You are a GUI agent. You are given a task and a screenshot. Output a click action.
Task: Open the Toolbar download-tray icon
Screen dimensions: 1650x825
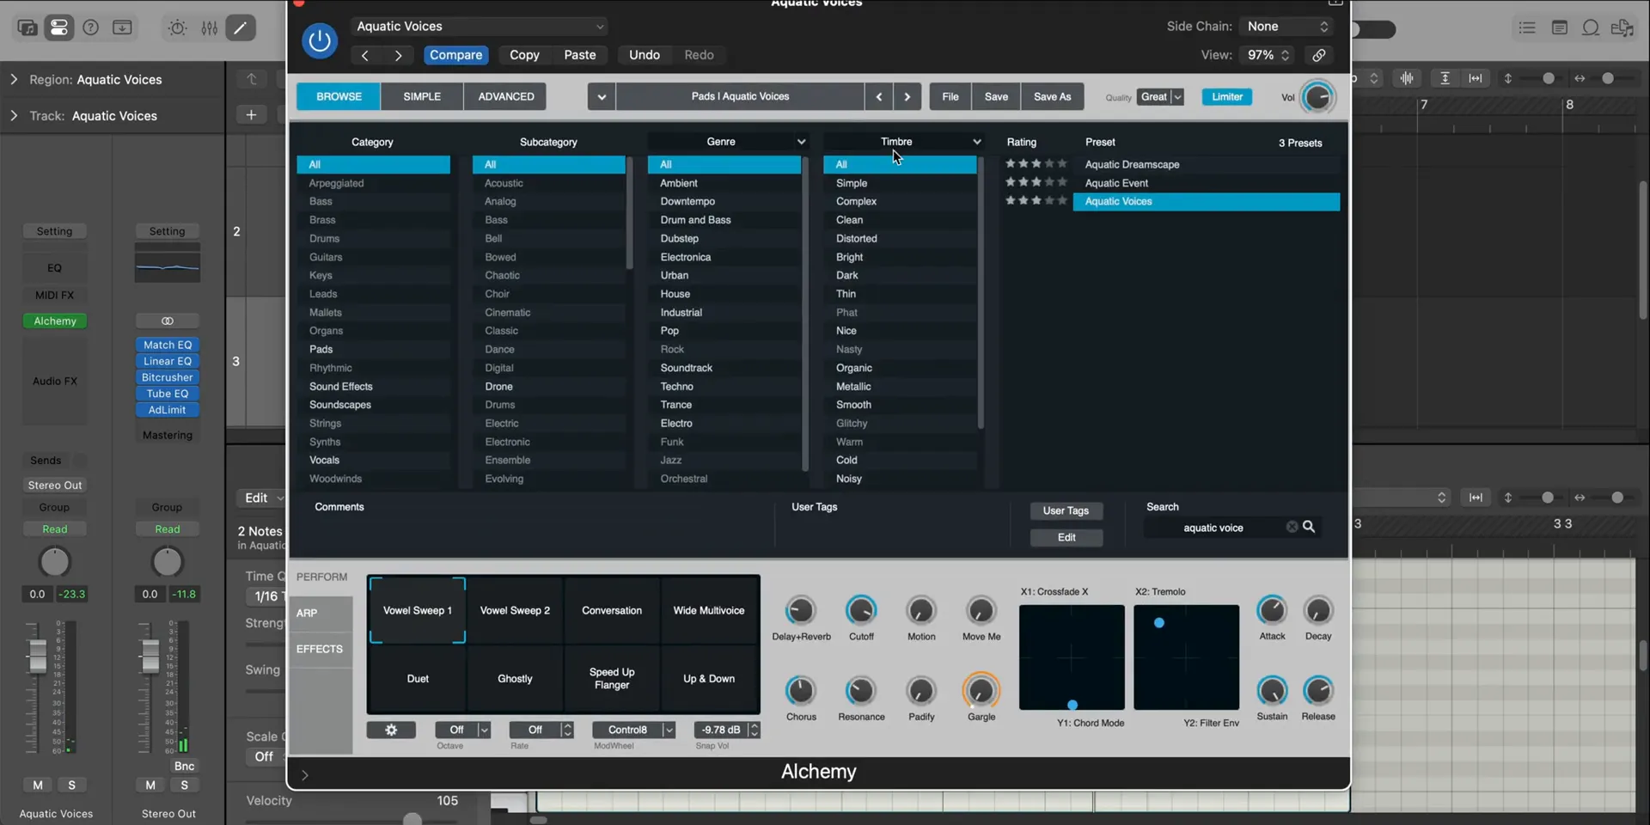pos(123,27)
